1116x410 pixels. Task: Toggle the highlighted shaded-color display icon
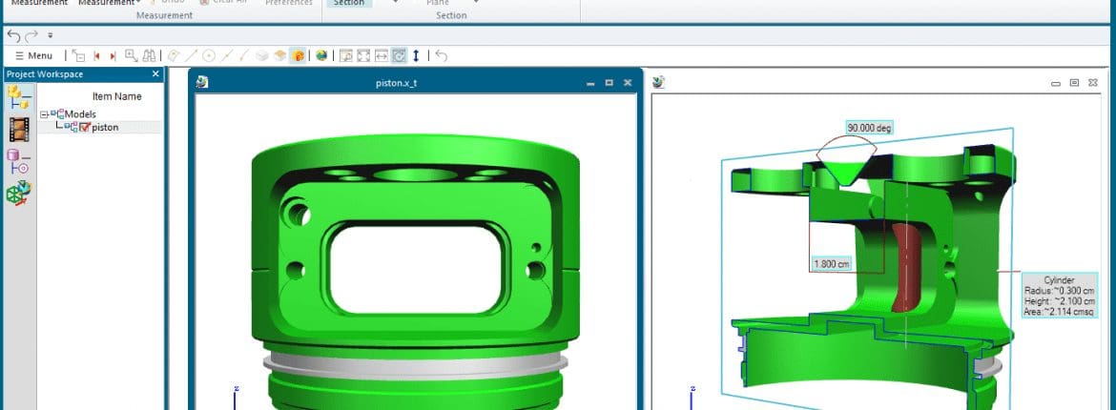tap(299, 56)
